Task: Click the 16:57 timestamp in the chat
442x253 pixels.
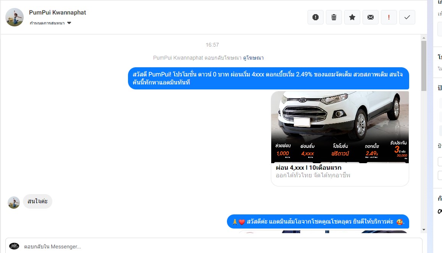Action: (x=212, y=45)
